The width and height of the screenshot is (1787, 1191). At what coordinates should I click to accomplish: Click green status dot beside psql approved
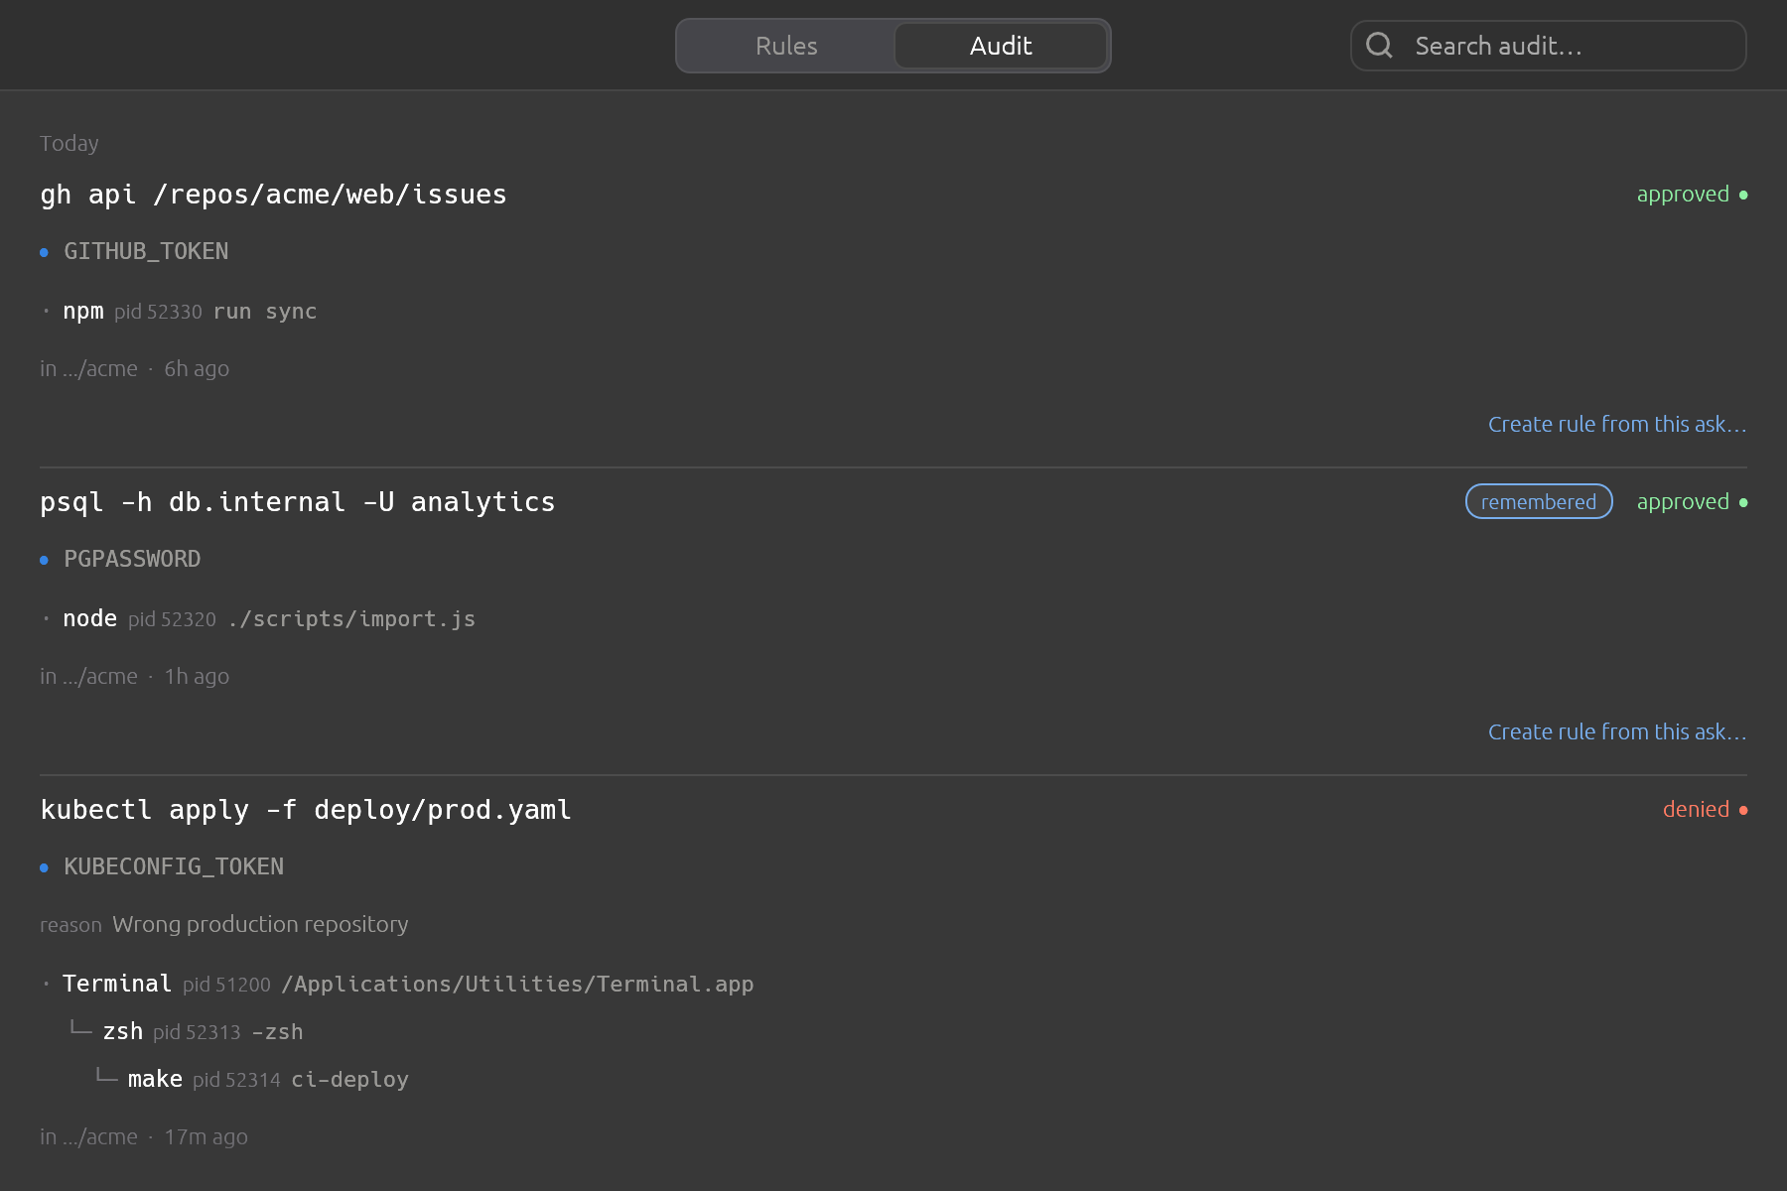[x=1743, y=502]
